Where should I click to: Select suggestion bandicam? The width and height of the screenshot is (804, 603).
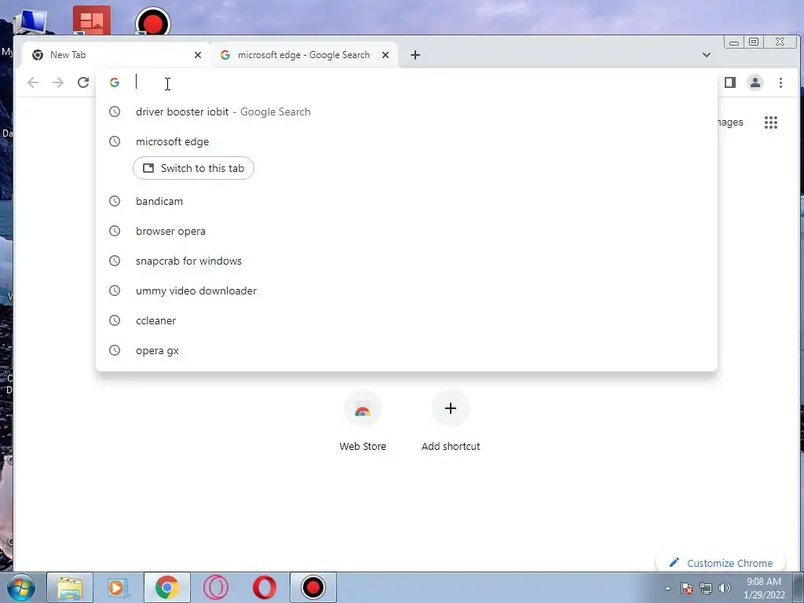coord(407,201)
